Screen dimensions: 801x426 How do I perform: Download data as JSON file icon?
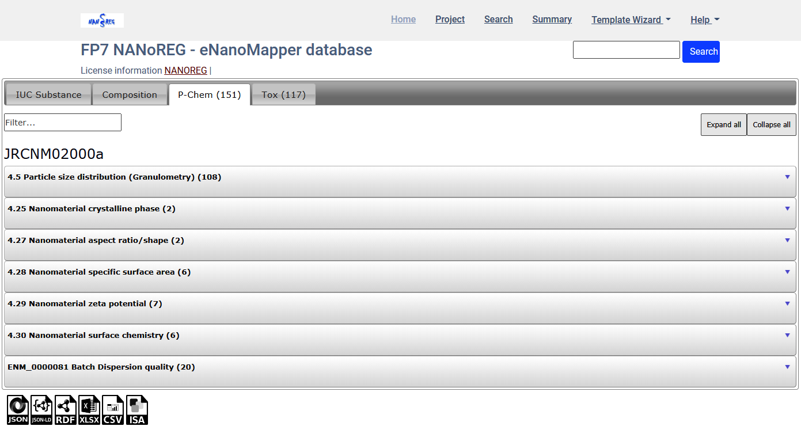[x=18, y=410]
